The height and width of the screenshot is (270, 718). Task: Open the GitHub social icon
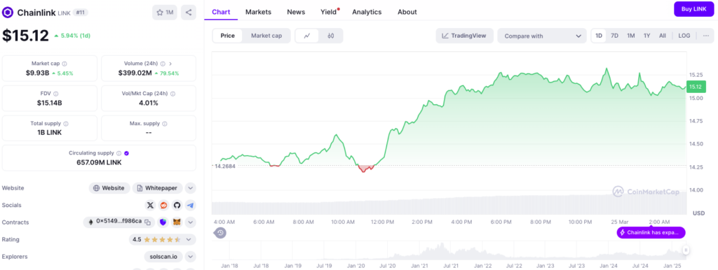point(177,205)
